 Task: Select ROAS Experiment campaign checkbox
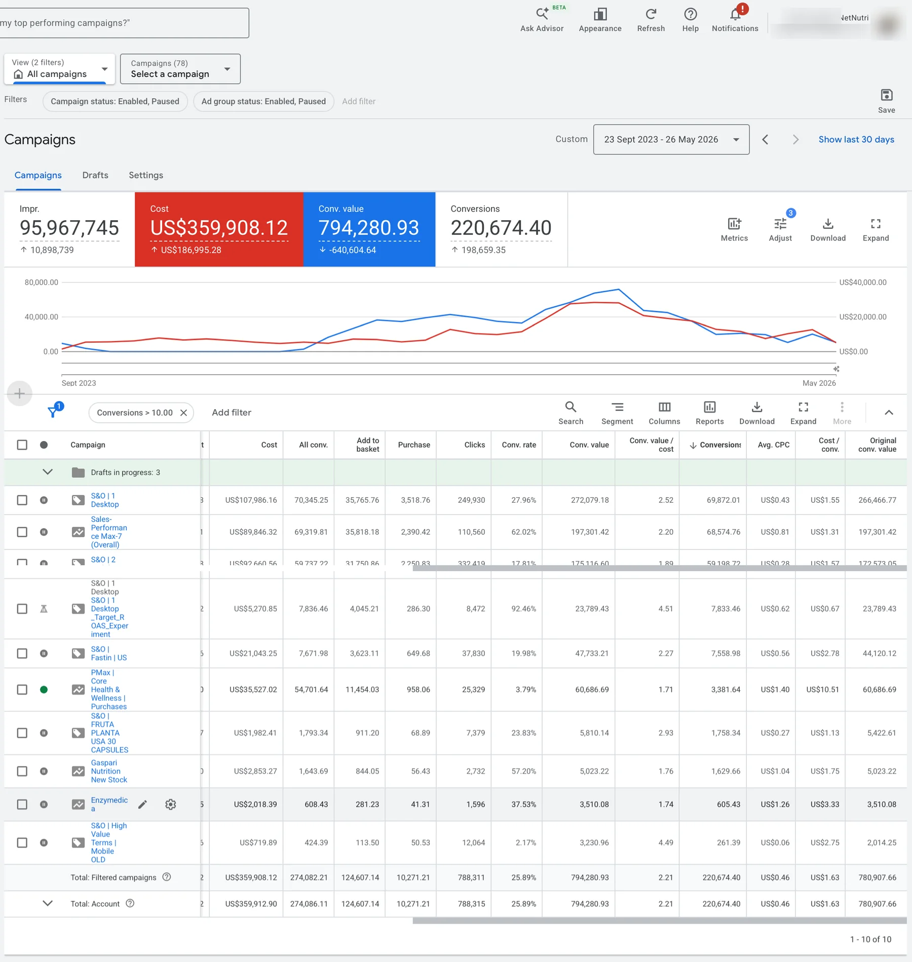[x=22, y=609]
